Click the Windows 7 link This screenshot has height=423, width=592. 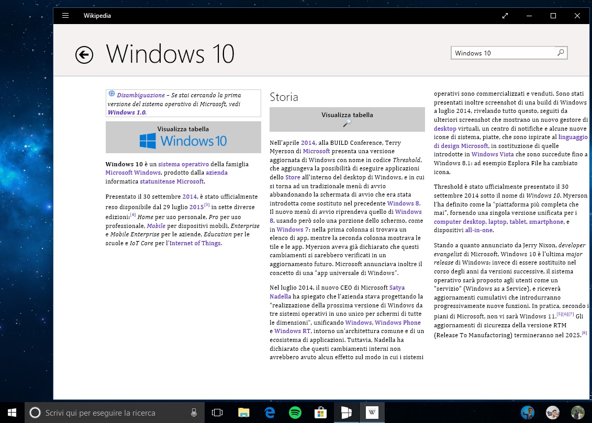293,230
